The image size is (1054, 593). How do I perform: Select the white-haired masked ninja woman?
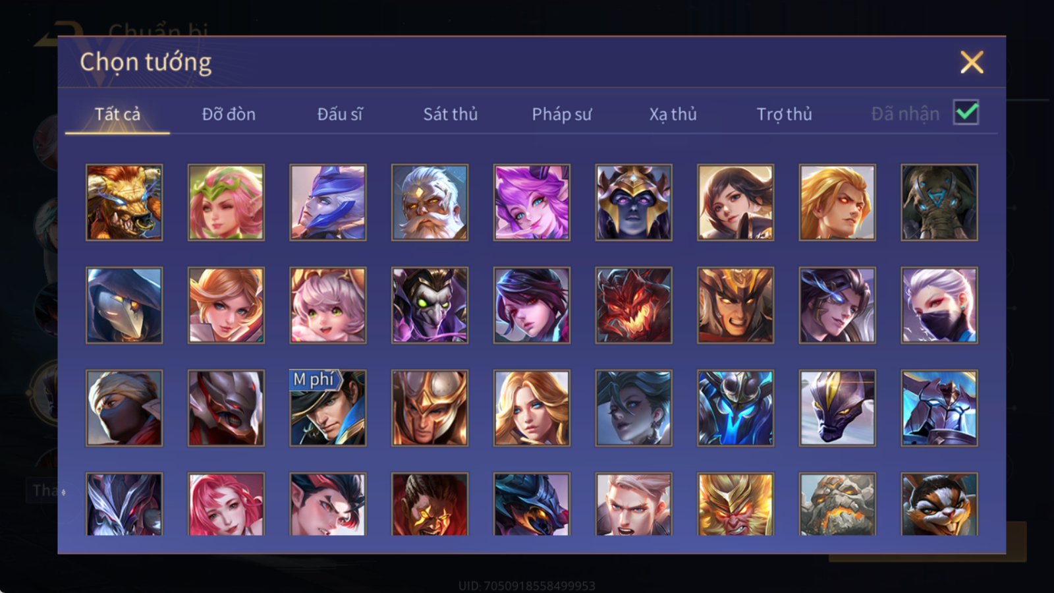pos(939,305)
